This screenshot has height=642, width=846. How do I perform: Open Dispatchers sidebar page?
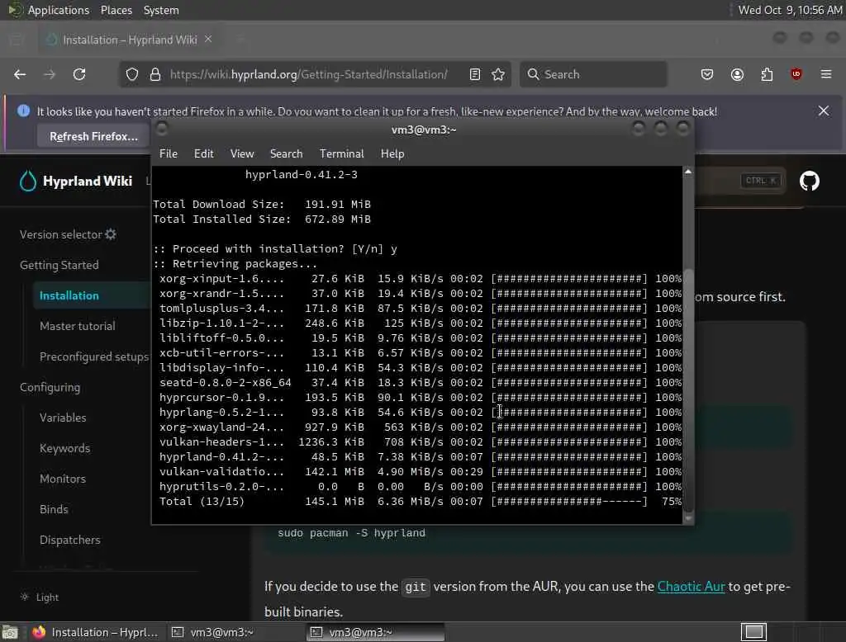(70, 541)
